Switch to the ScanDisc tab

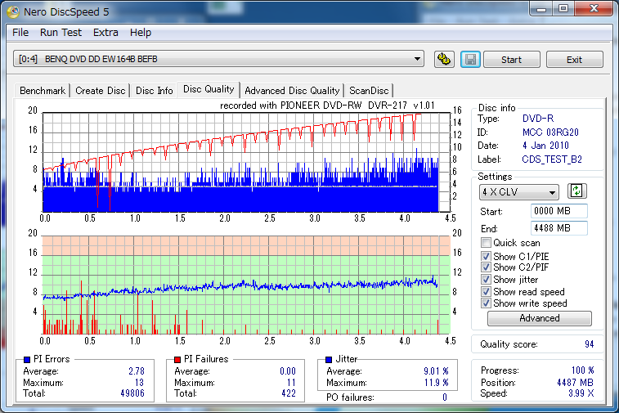(370, 91)
